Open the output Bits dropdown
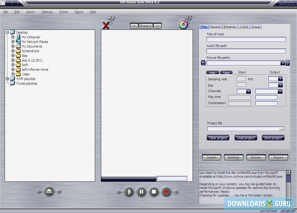The height and width of the screenshot is (213, 297). click(x=280, y=85)
